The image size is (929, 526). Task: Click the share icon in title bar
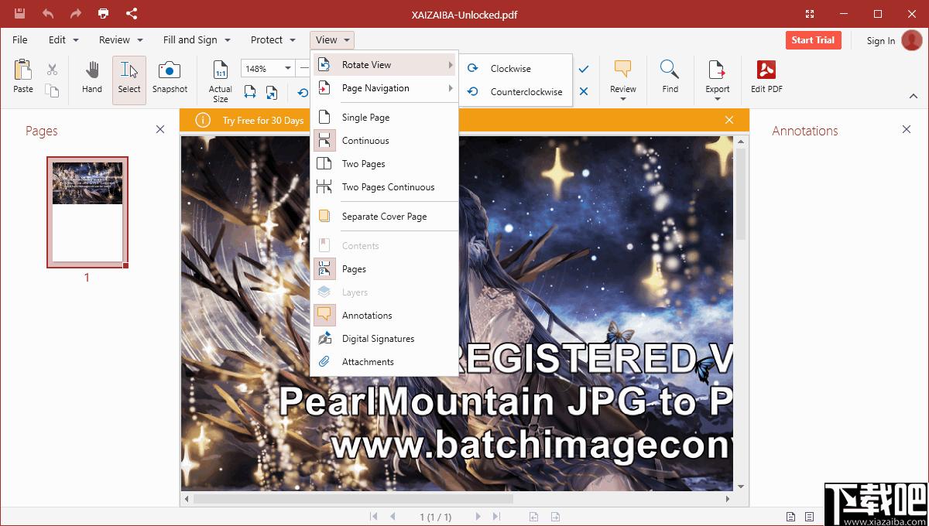pos(132,13)
